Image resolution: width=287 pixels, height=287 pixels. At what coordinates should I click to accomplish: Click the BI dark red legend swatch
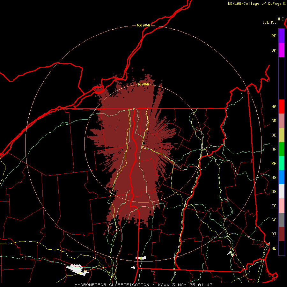(282, 234)
